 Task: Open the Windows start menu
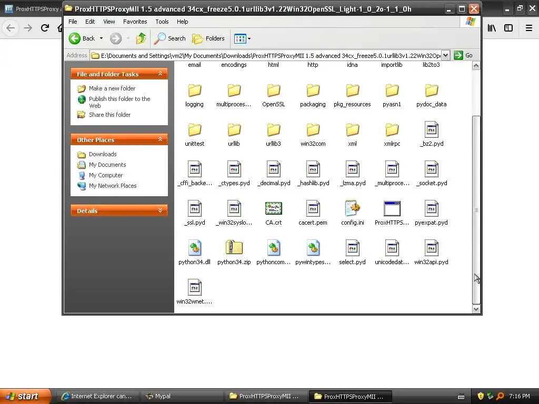(25, 396)
